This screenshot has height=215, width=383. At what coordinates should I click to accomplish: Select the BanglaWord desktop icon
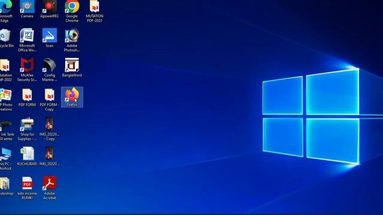tap(72, 67)
